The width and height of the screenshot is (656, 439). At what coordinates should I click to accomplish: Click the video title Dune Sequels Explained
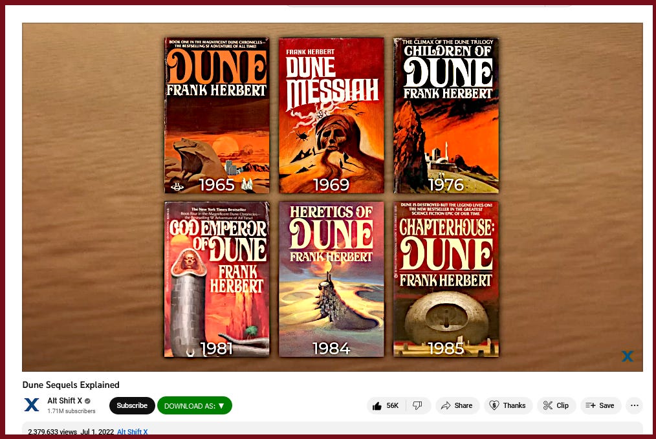[71, 385]
